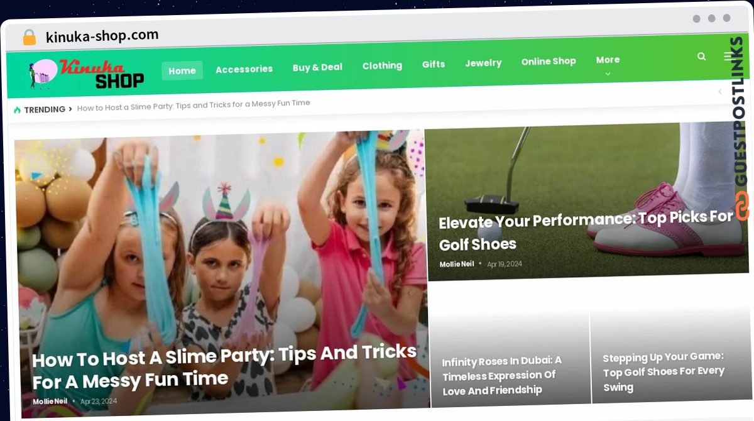Open the Elevate Your Performance golf shoes article

tap(586, 231)
